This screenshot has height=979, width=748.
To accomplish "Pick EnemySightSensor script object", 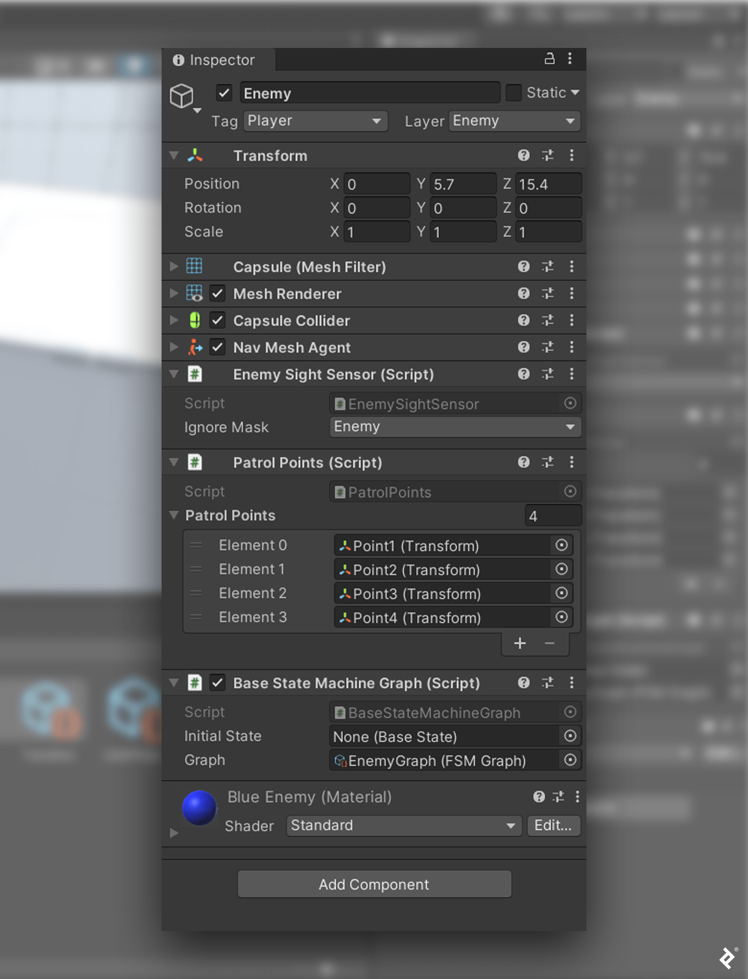I will tap(570, 403).
